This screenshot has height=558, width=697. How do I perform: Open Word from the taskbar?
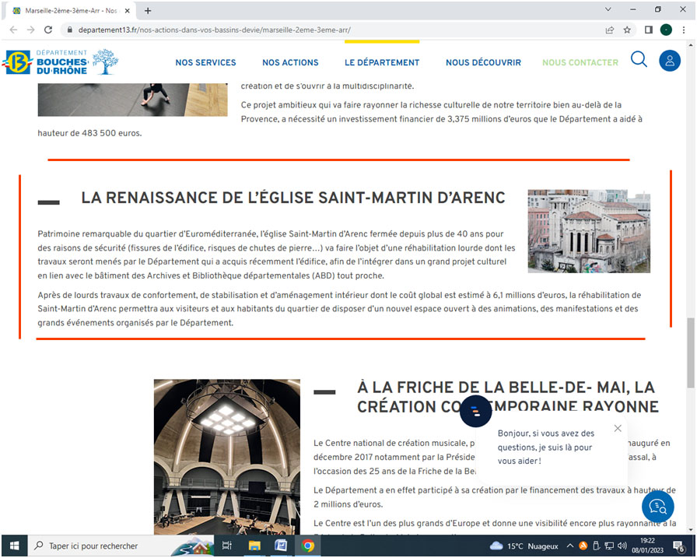click(x=281, y=546)
